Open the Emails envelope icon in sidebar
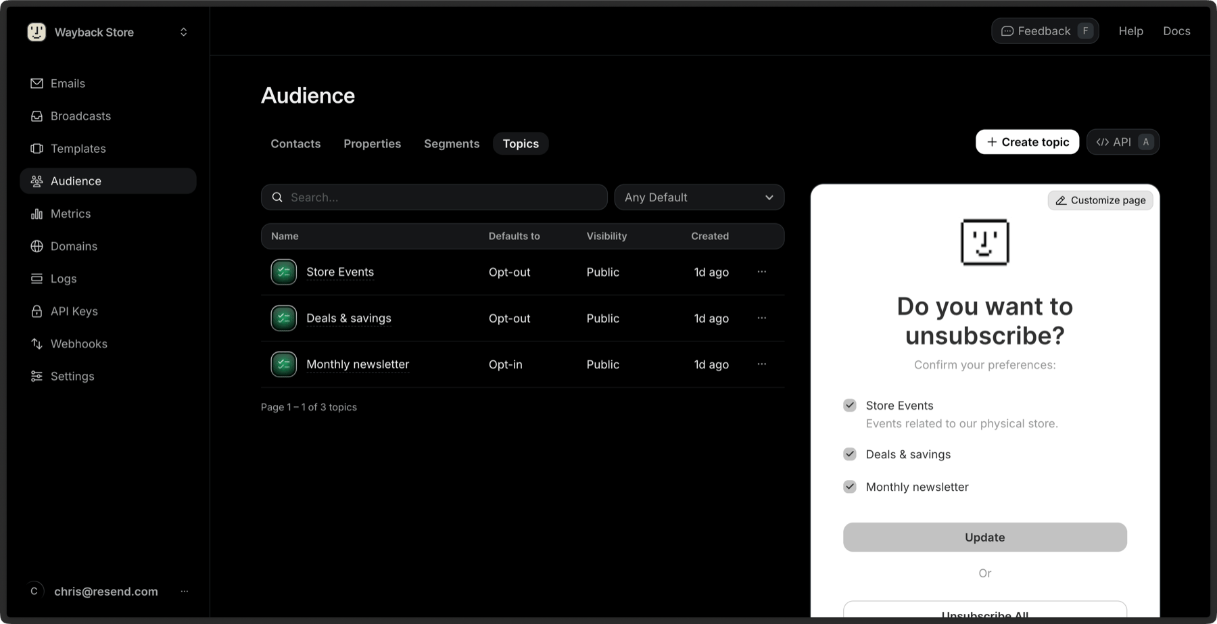The image size is (1217, 624). (37, 83)
